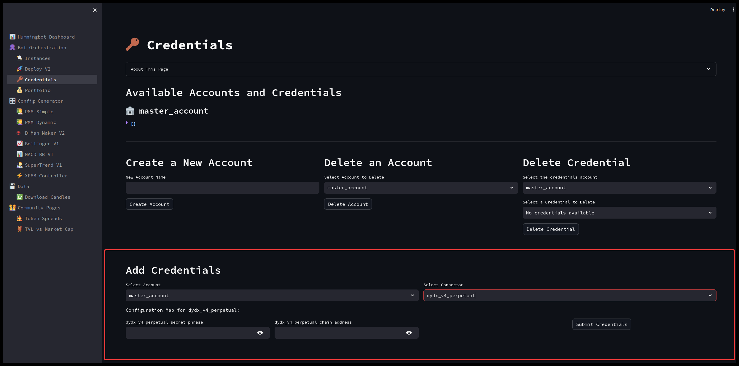The width and height of the screenshot is (739, 366).
Task: Close the sidebar with the X icon
Action: [x=95, y=10]
